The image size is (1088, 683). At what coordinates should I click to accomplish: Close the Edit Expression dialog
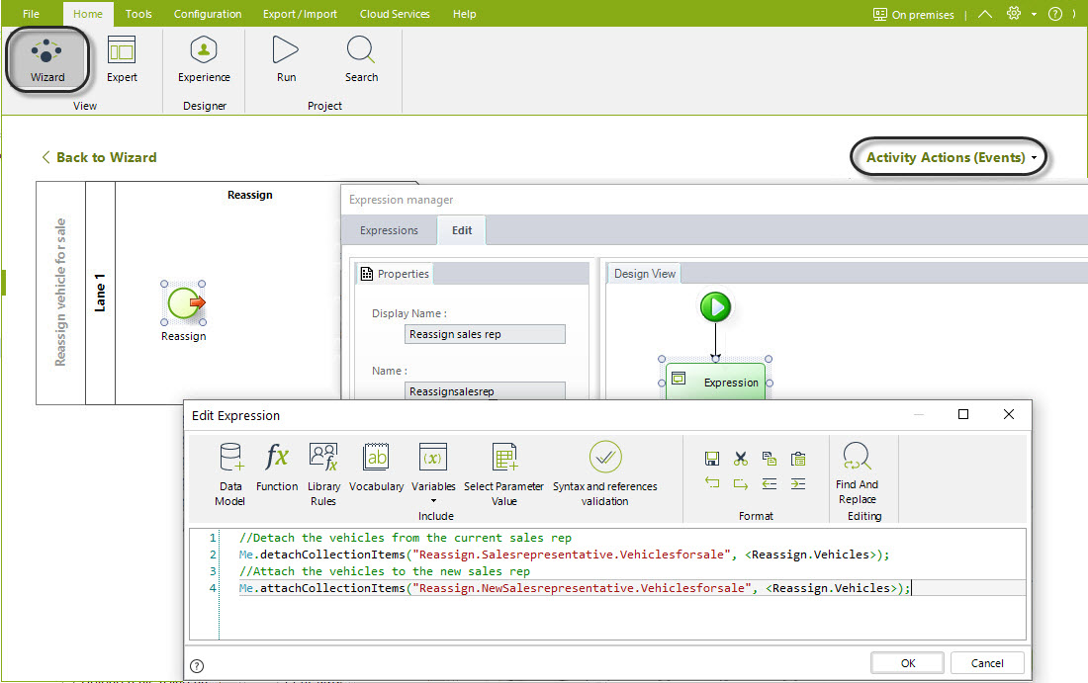[1009, 415]
